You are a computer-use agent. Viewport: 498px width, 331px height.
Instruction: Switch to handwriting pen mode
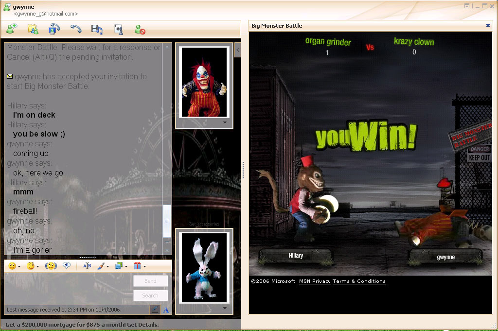(x=155, y=310)
